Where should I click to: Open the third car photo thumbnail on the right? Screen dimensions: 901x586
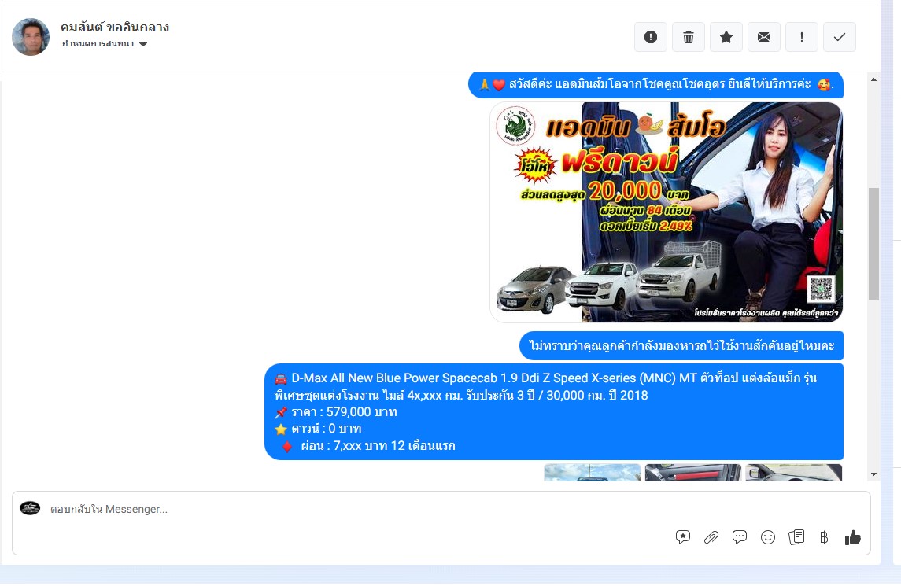coord(793,472)
